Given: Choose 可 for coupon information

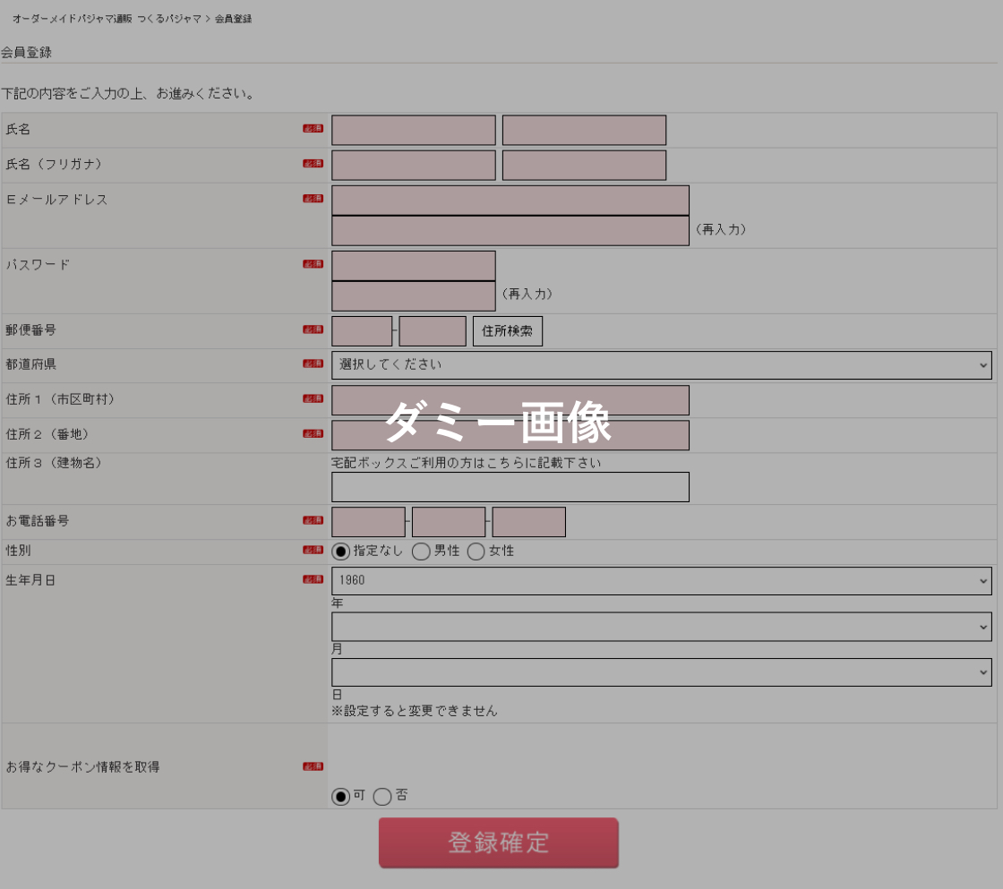Looking at the screenshot, I should [340, 796].
